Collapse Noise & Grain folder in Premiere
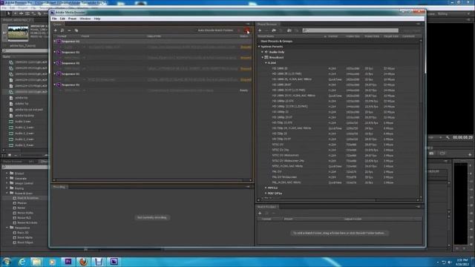This screenshot has height=267, width=475. 7,193
